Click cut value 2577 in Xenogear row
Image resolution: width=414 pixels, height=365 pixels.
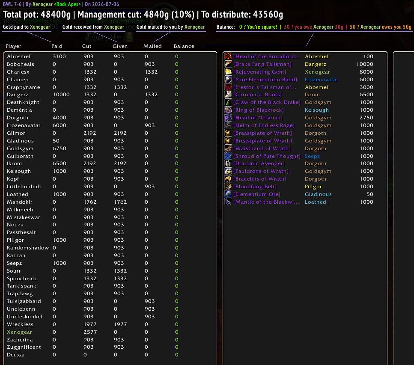coord(90,332)
